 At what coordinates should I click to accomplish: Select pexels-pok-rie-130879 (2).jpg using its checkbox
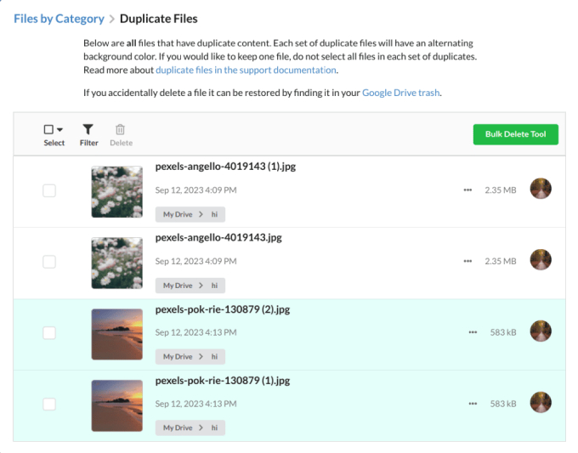49,332
